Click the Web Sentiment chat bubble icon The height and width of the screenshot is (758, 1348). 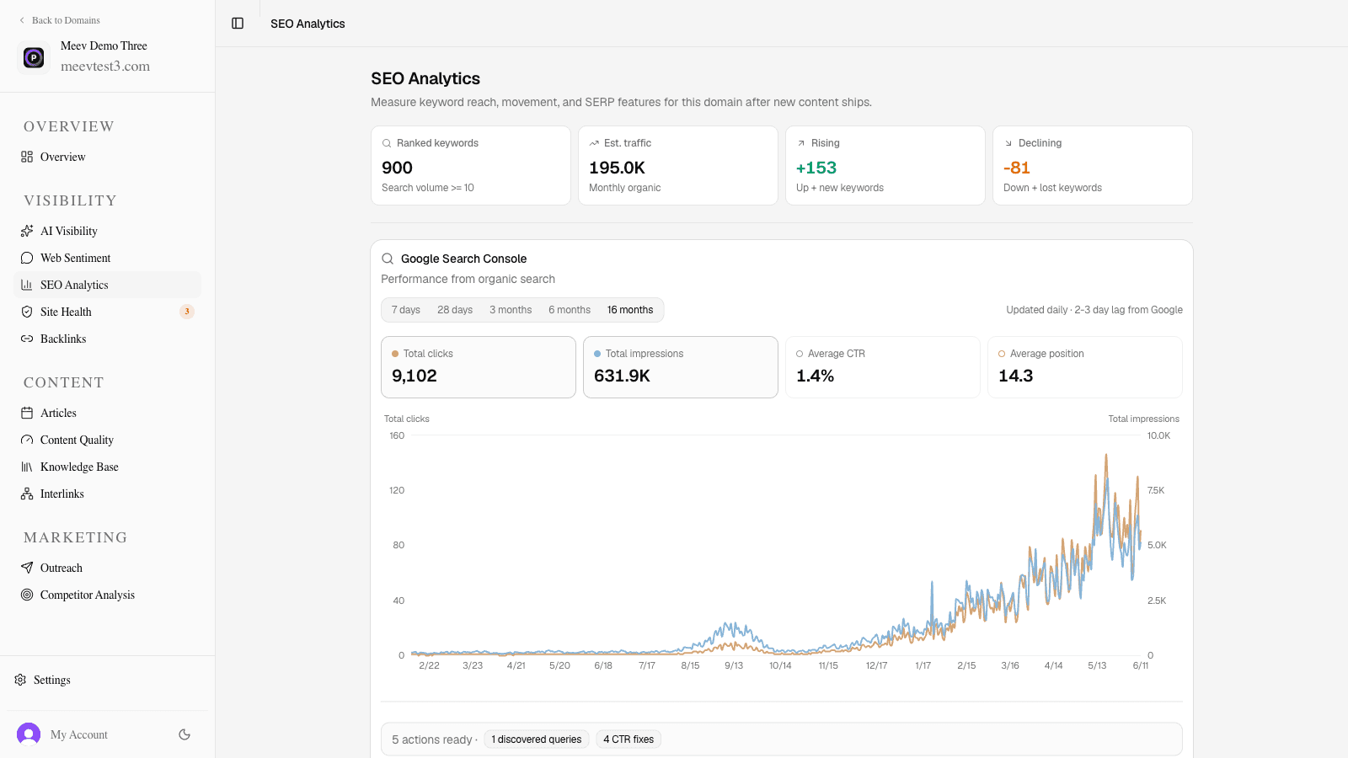[27, 258]
